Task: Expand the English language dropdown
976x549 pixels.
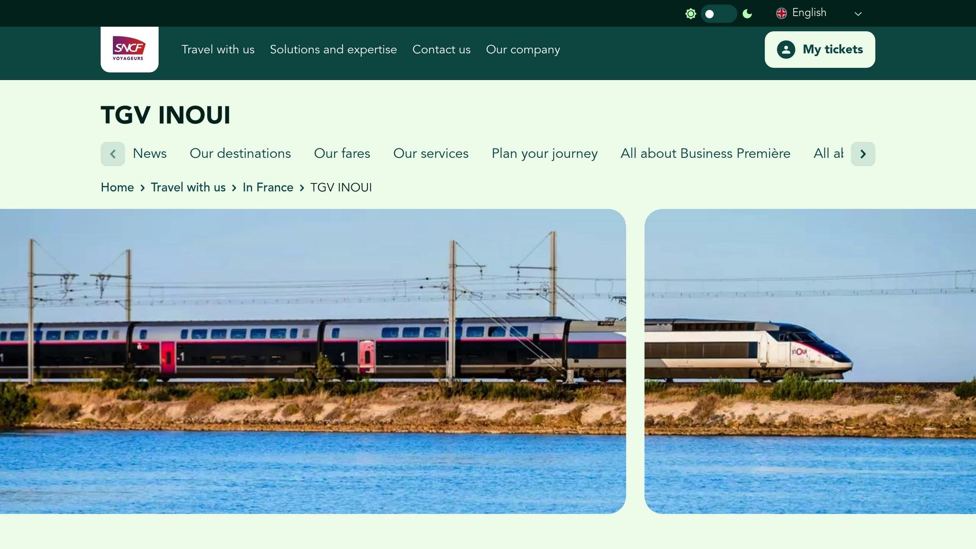Action: (858, 13)
